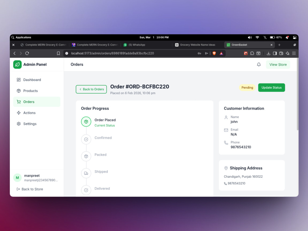Switch to the WhatsApp tab
The width and height of the screenshot is (308, 231).
147,45
